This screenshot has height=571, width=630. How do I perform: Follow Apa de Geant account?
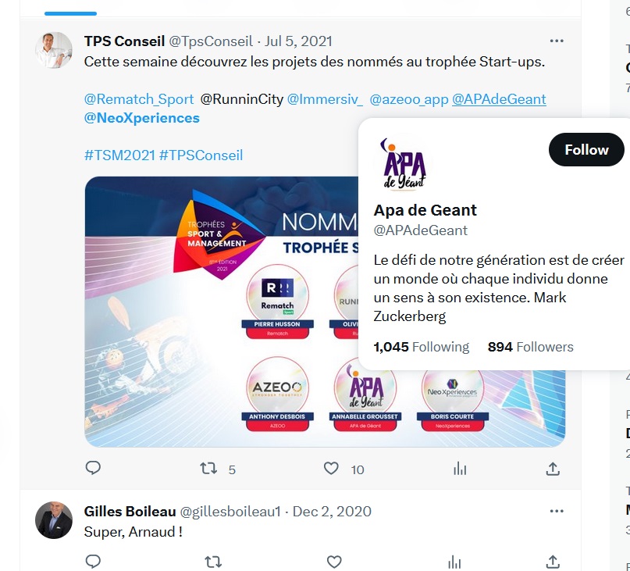(x=586, y=150)
